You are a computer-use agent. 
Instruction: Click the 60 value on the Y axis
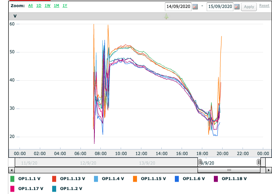click(12, 24)
